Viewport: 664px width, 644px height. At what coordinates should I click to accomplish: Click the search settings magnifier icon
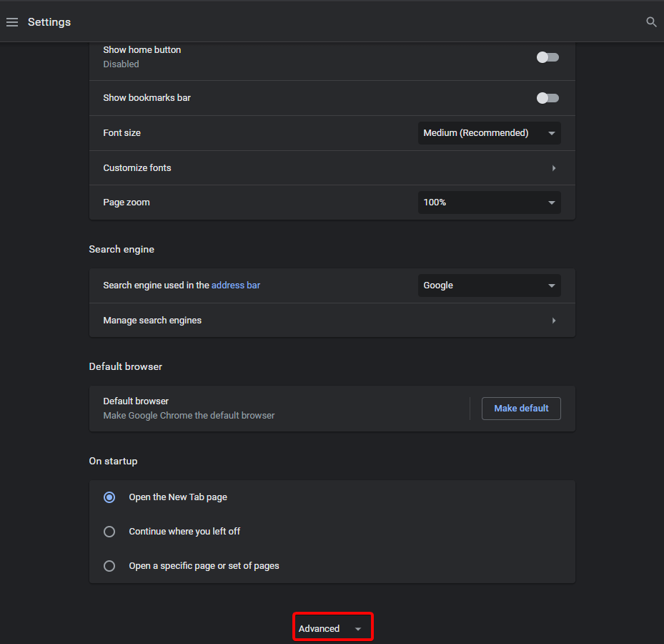click(x=651, y=22)
